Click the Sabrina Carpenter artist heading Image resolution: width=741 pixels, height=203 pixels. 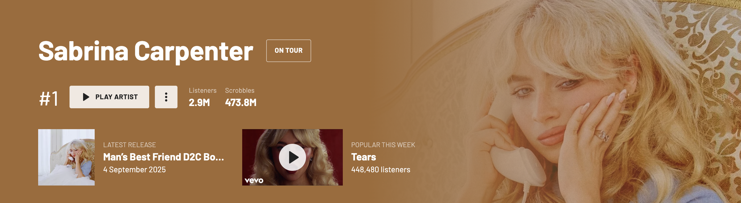[146, 52]
